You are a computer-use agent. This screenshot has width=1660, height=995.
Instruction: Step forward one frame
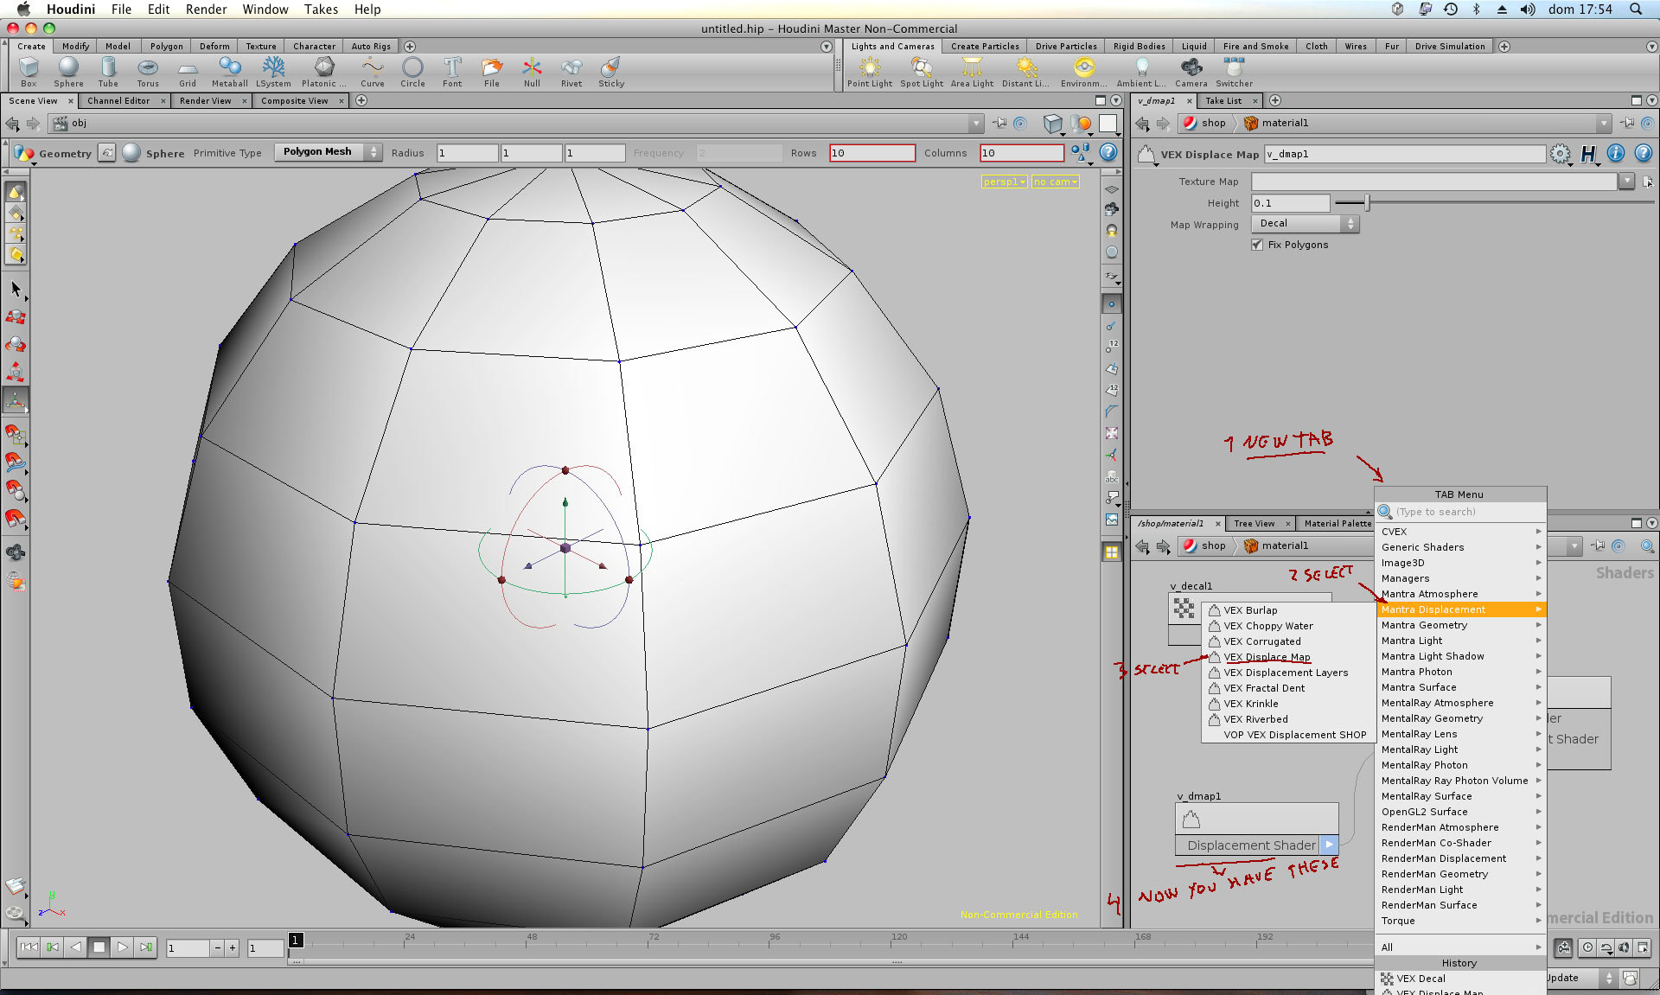pyautogui.click(x=145, y=947)
